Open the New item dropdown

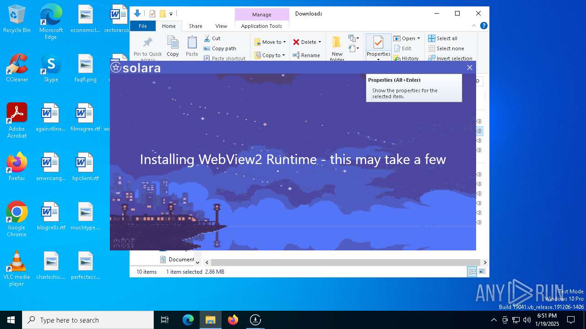pyautogui.click(x=354, y=38)
